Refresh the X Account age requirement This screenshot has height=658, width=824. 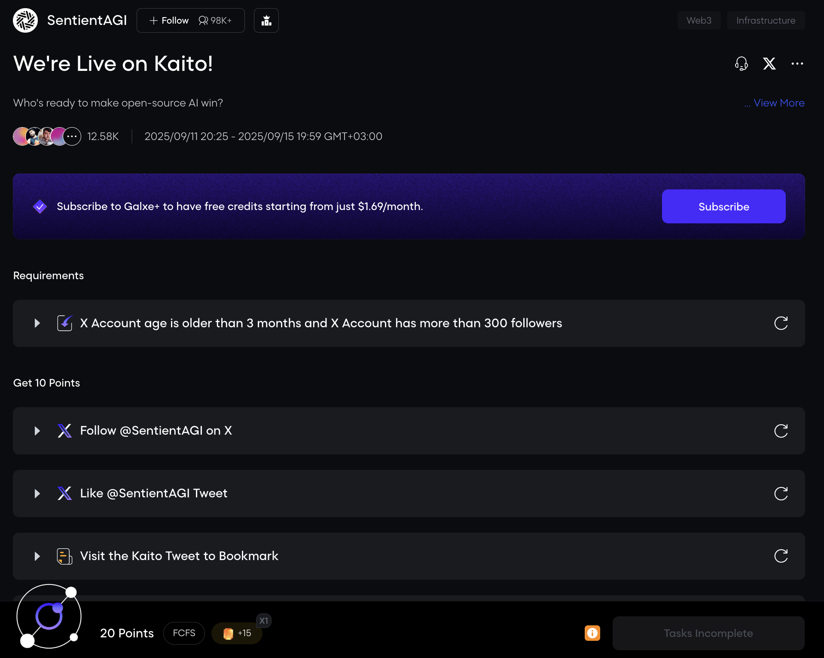(781, 323)
